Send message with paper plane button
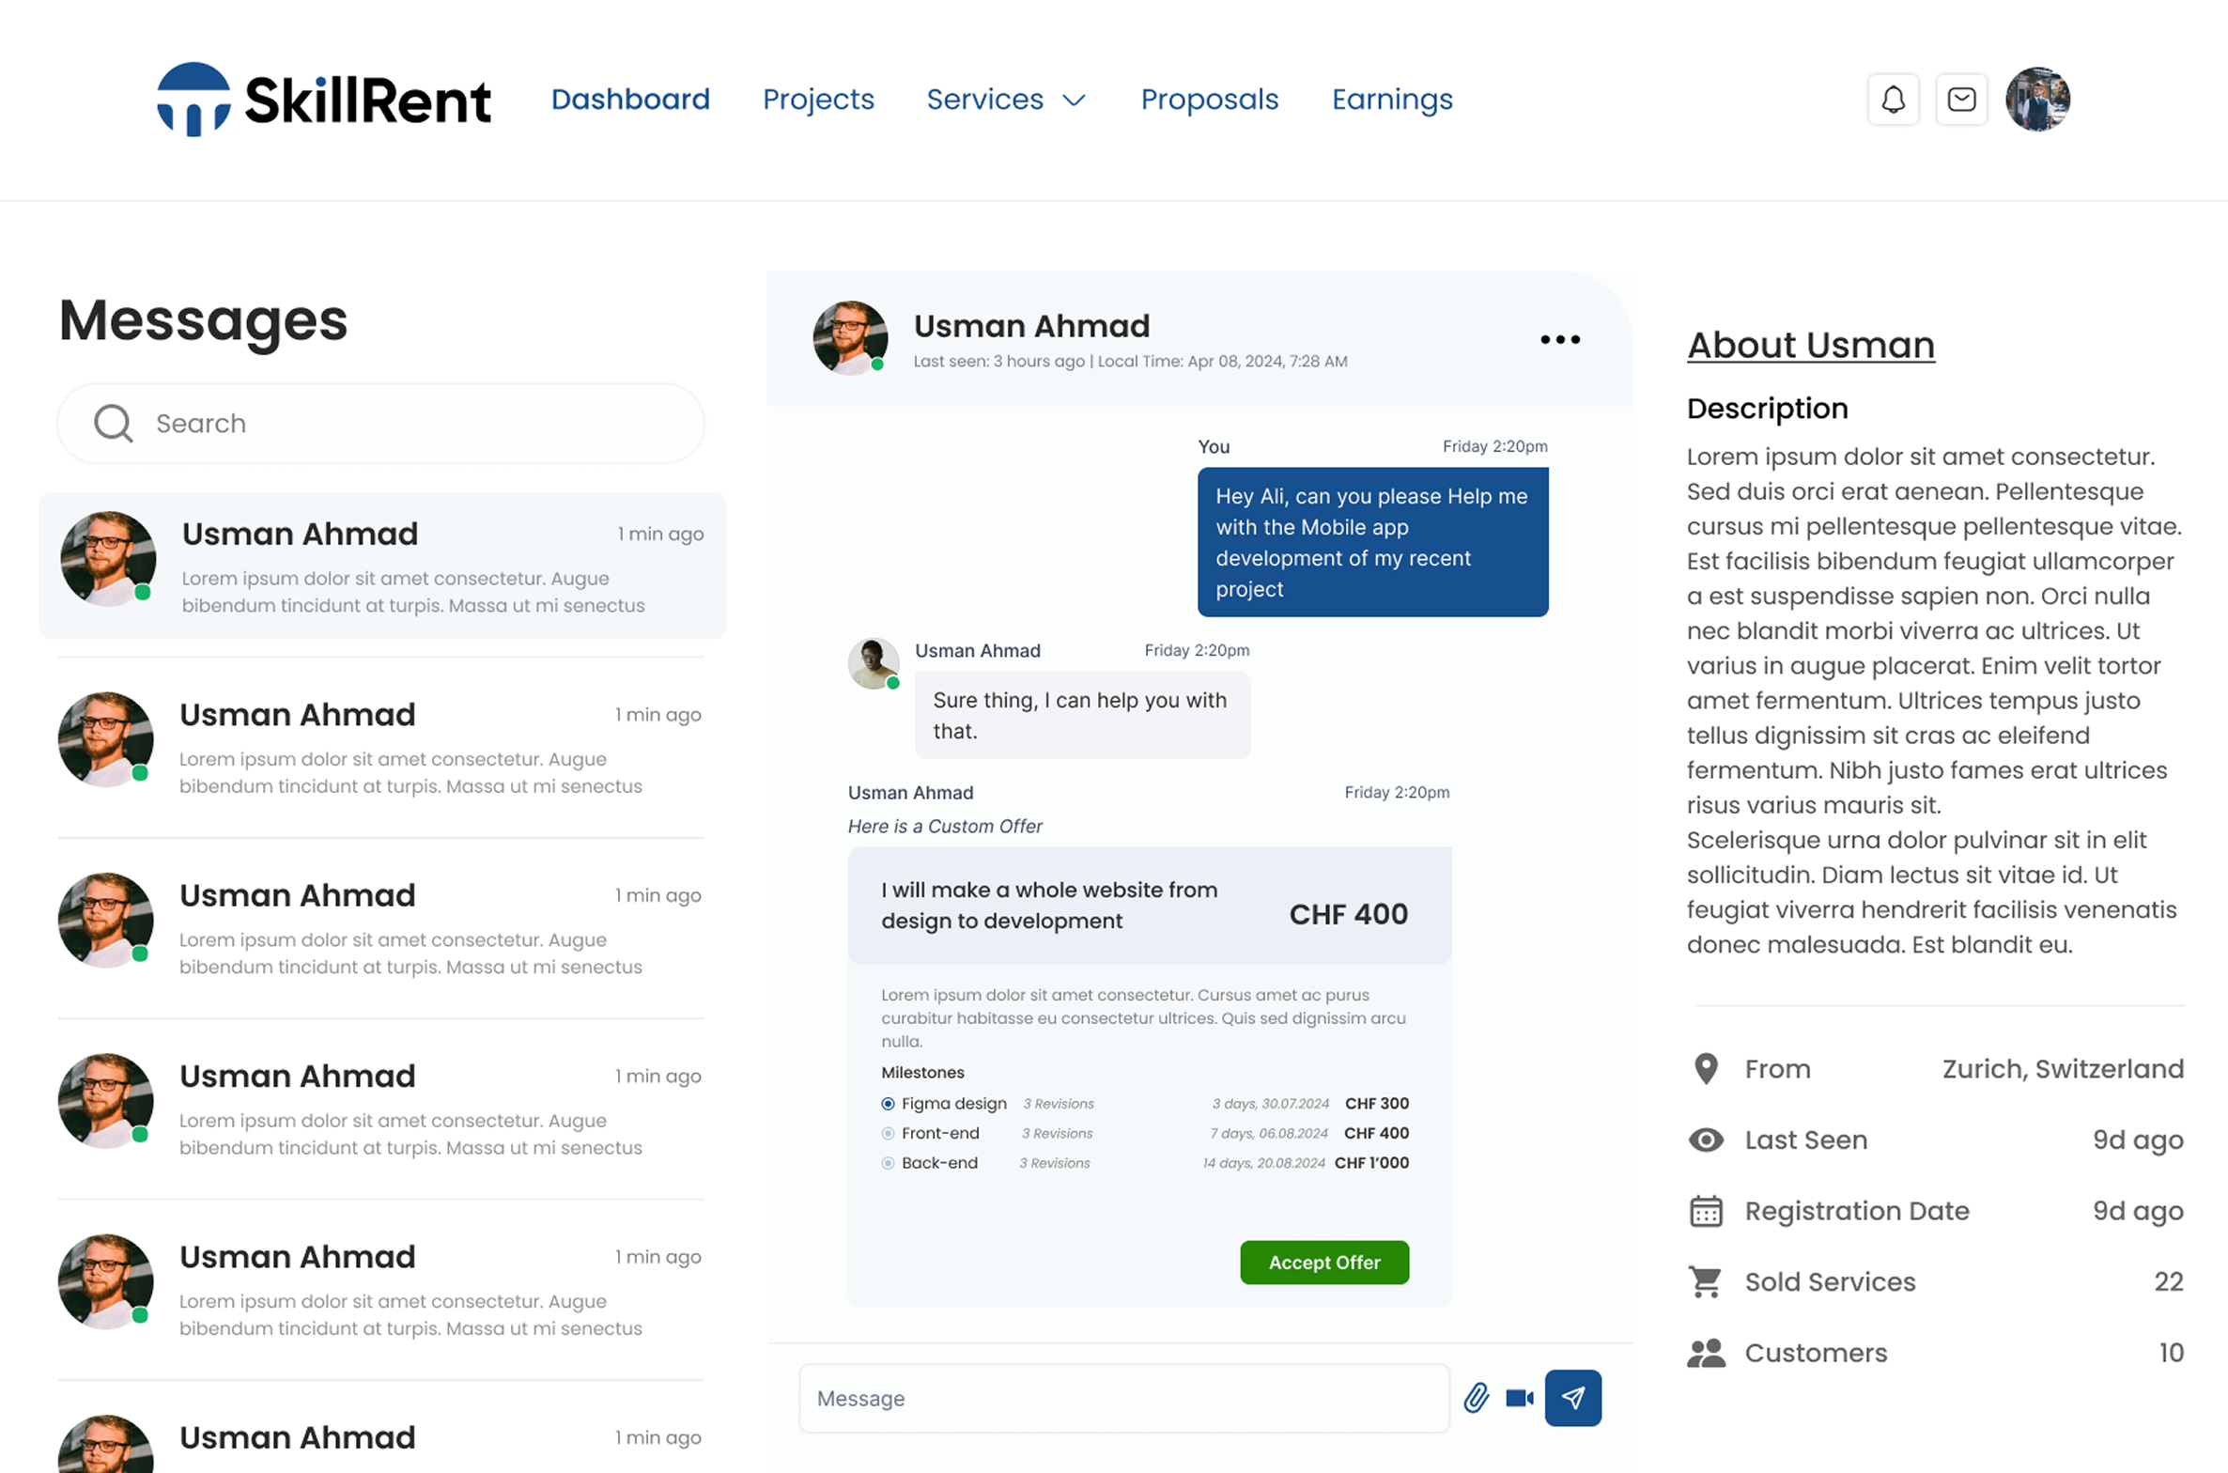 click(x=1572, y=1398)
